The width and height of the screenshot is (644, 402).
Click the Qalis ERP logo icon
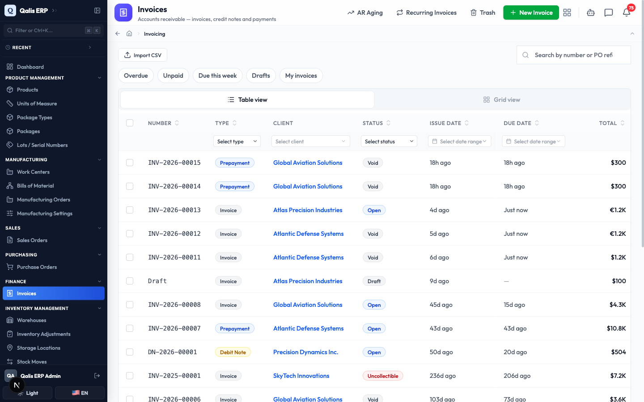(x=10, y=10)
